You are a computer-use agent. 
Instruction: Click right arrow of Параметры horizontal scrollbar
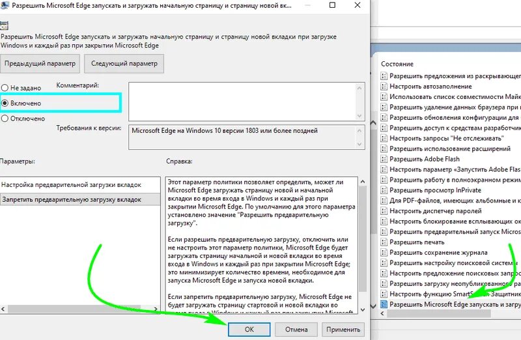[x=156, y=309]
